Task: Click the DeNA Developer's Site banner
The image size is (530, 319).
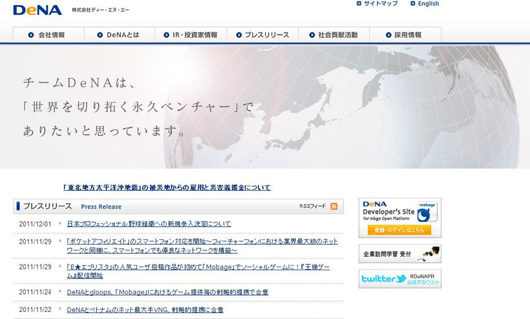Action: [x=400, y=218]
